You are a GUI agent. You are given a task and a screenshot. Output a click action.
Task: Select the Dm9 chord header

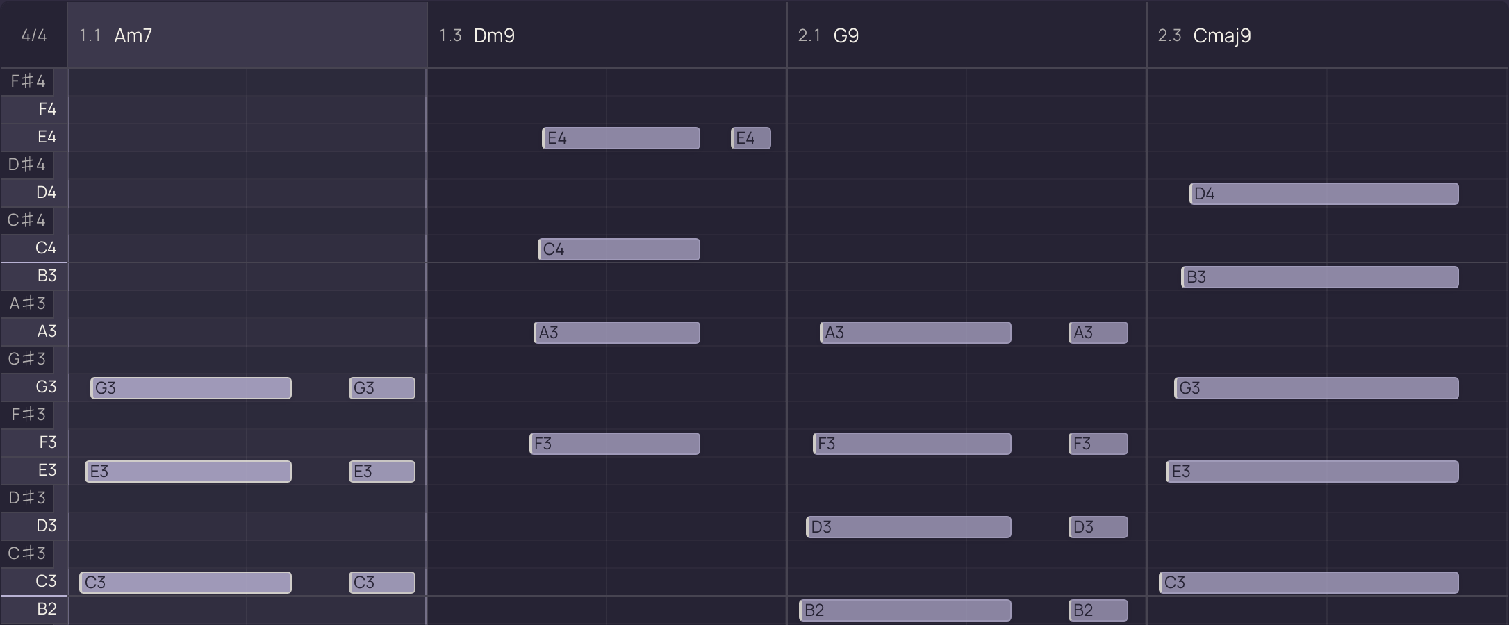(x=607, y=35)
